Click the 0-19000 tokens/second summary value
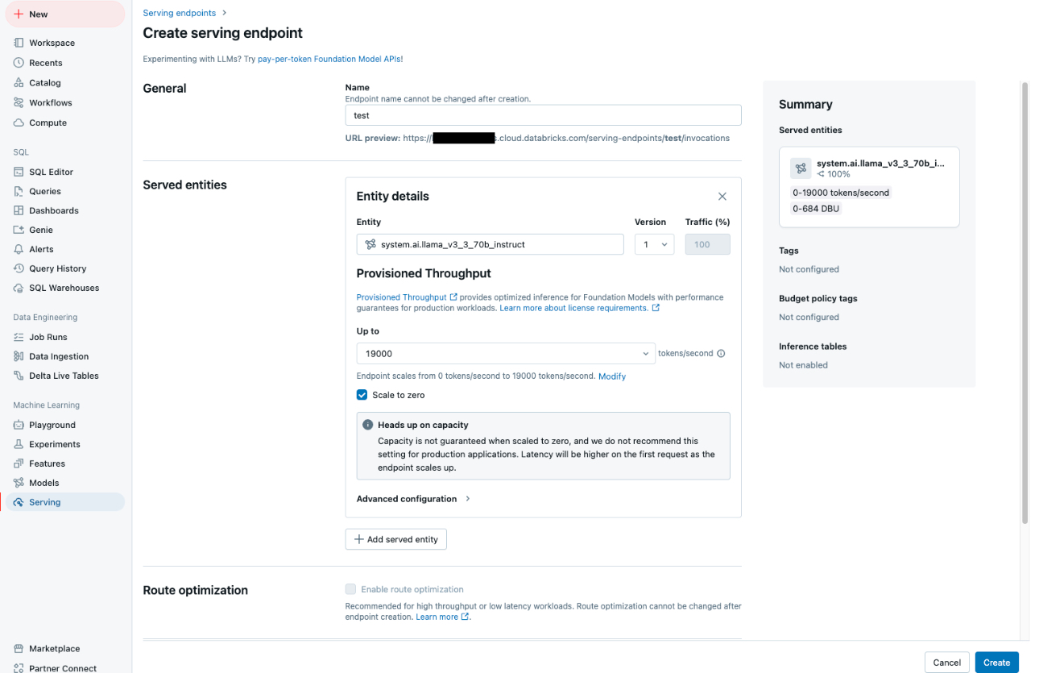The width and height of the screenshot is (1039, 673). tap(841, 193)
